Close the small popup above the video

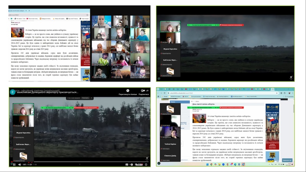(91, 98)
